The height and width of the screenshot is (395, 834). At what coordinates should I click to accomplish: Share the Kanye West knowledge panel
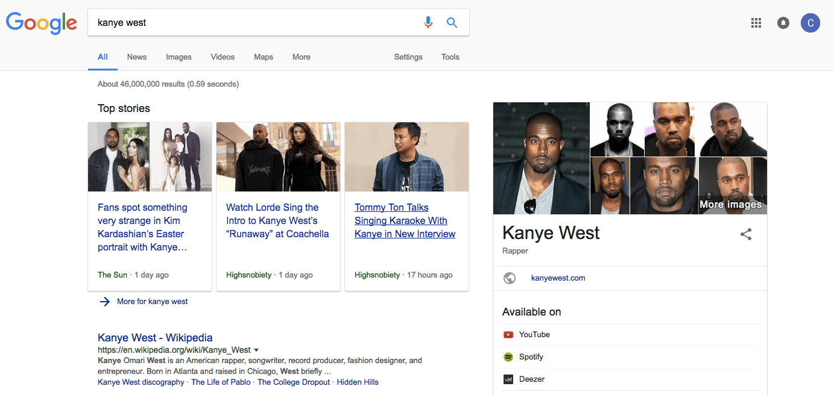pyautogui.click(x=746, y=235)
